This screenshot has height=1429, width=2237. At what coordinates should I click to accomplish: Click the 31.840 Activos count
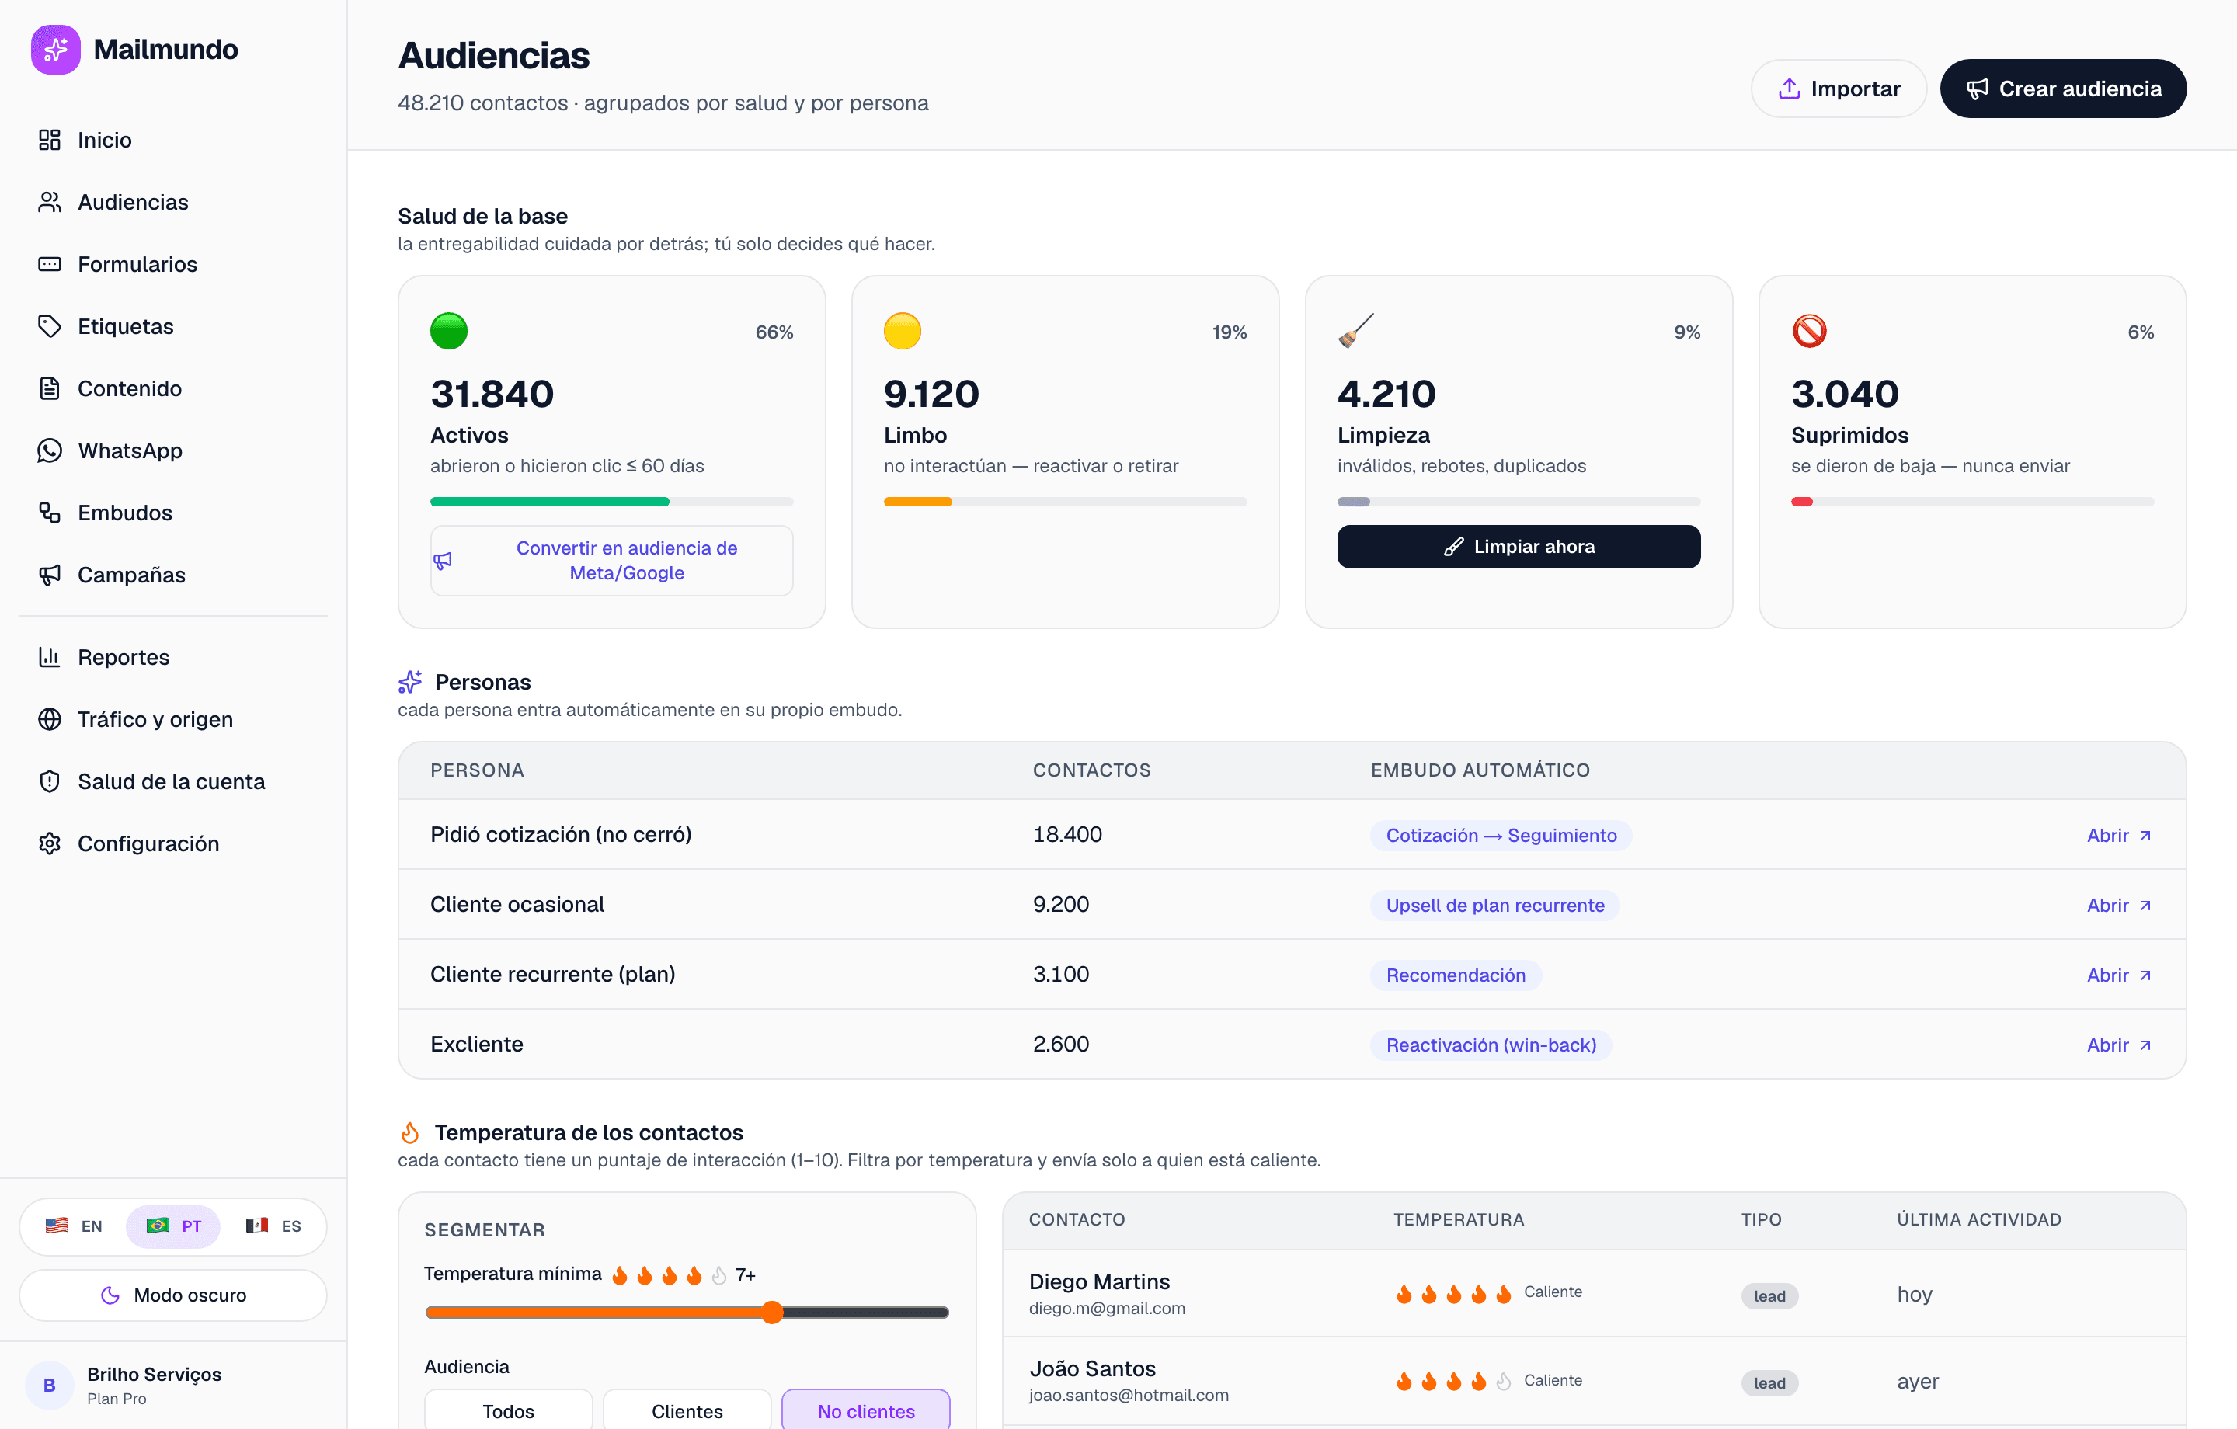492,394
